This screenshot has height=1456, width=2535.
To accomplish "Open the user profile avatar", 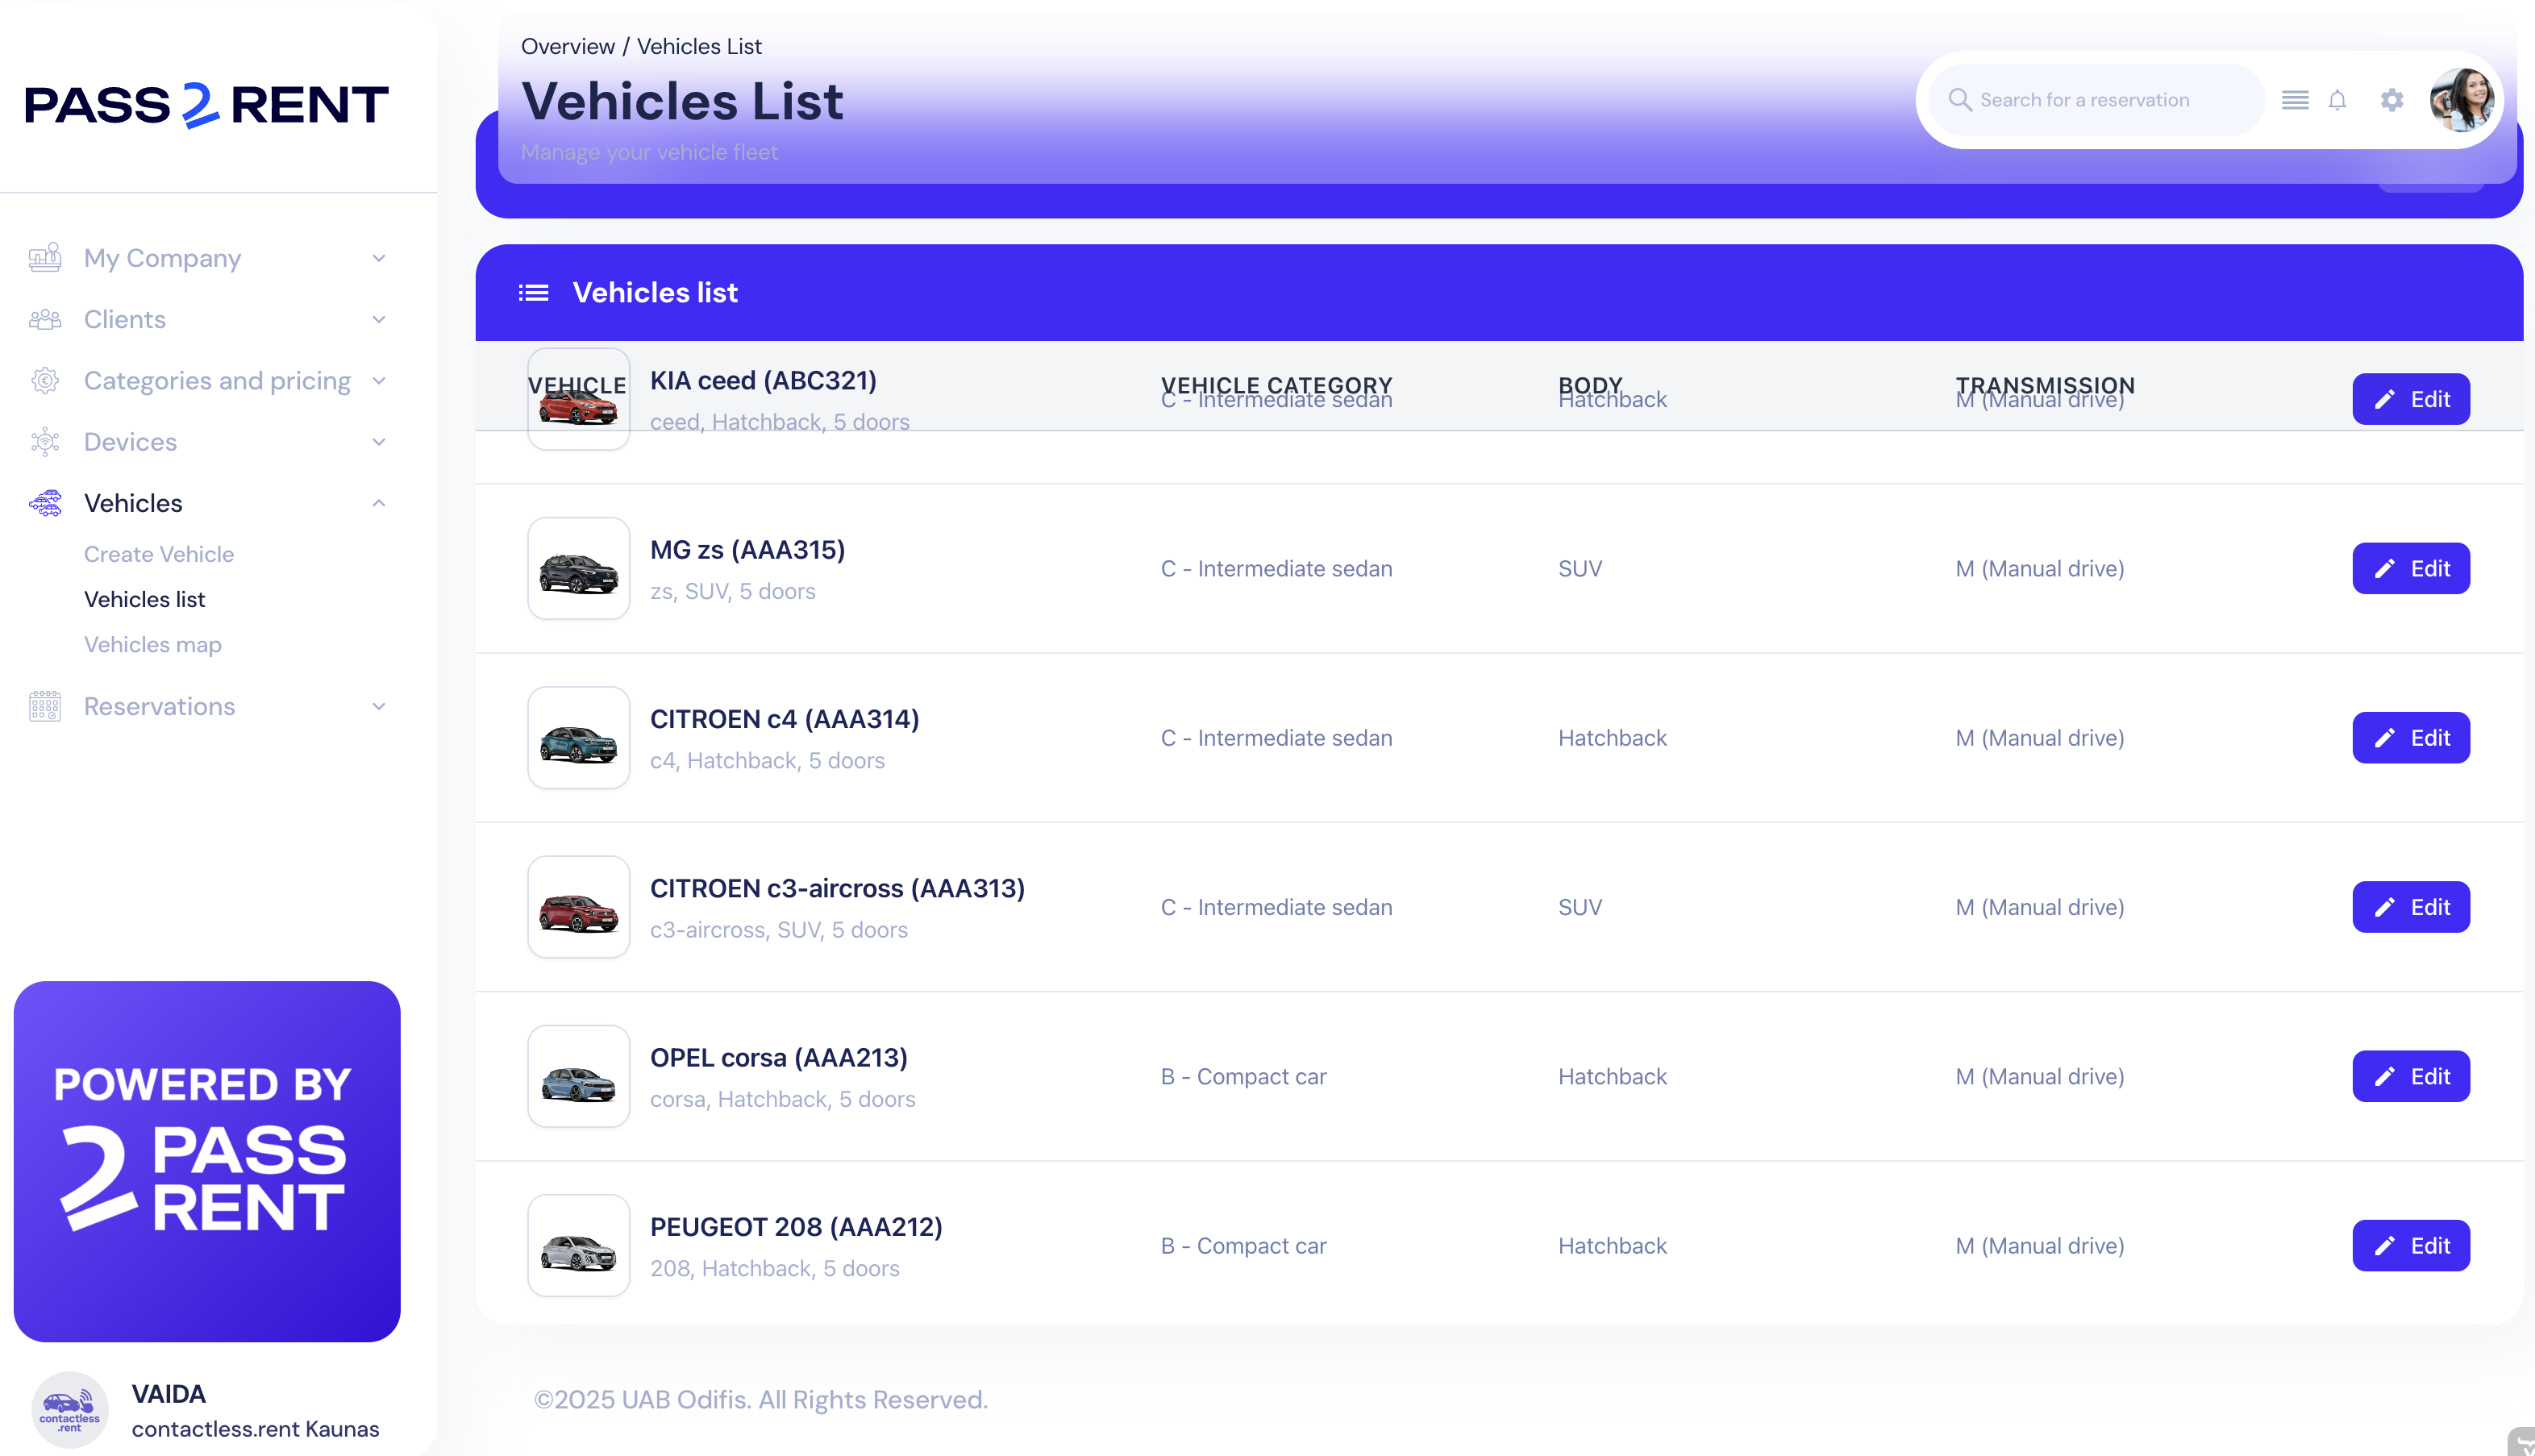I will (2461, 100).
